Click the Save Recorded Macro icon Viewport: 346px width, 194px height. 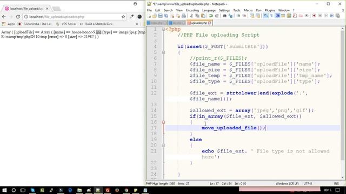pos(337,16)
